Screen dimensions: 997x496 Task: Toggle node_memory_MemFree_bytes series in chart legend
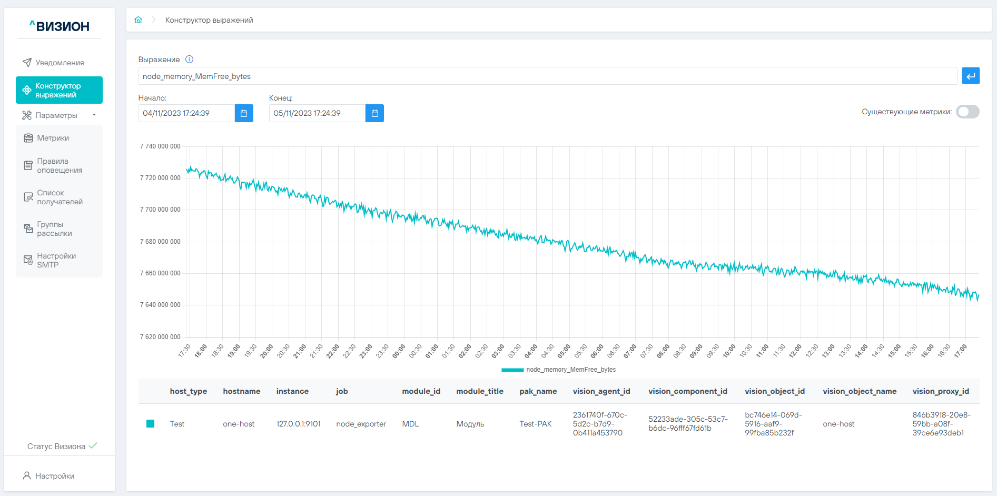558,370
